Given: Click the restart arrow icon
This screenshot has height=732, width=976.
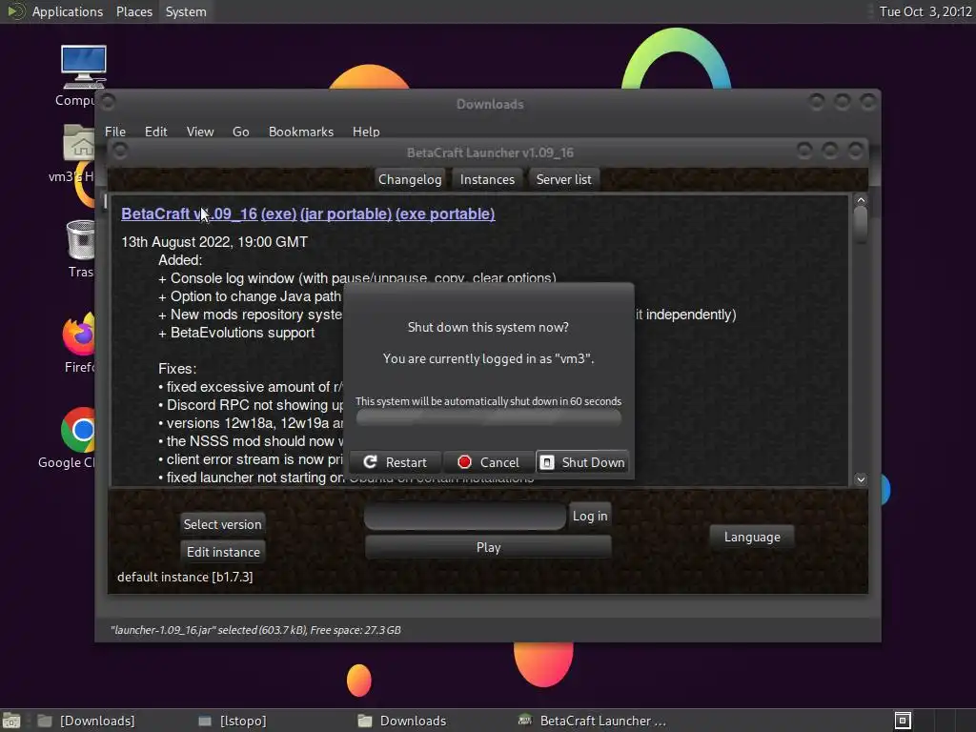Looking at the screenshot, I should pos(370,462).
